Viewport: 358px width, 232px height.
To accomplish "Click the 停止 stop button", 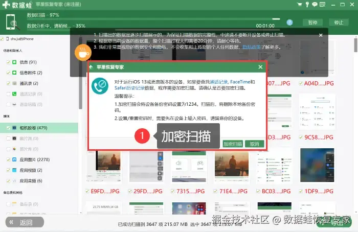I will click(339, 22).
